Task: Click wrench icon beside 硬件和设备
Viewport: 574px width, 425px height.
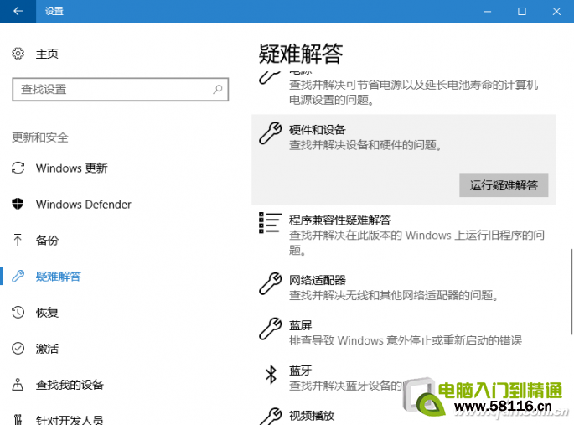Action: (x=270, y=133)
